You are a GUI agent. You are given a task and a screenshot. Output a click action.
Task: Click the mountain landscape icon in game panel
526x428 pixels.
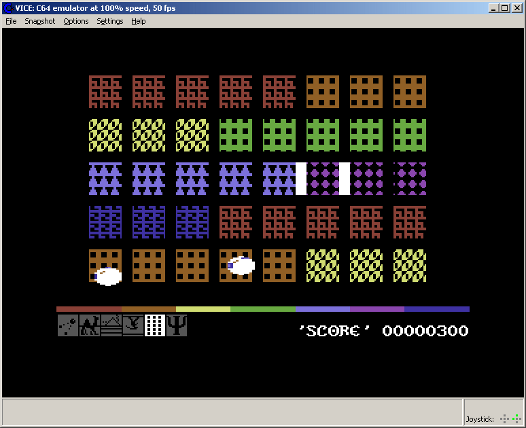click(x=111, y=325)
